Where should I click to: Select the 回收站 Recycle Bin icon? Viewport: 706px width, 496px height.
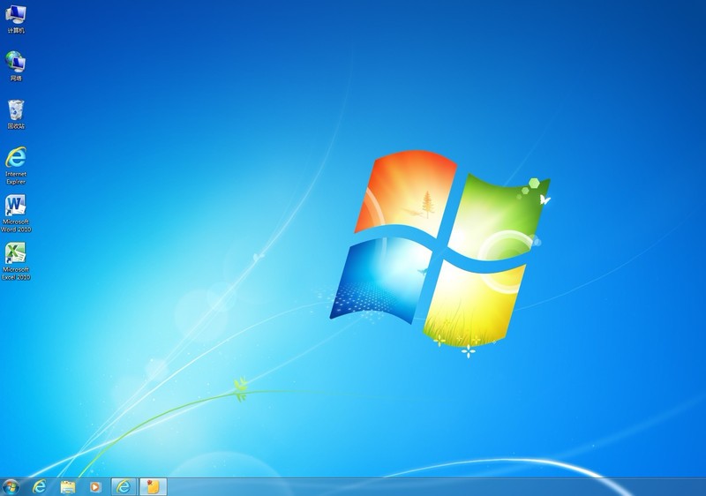click(16, 115)
